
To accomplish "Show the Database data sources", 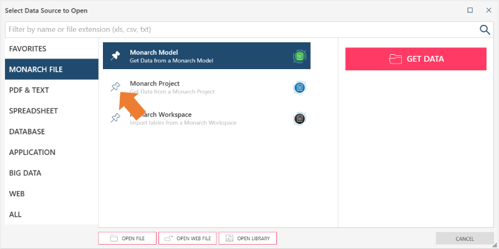I will pos(52,131).
